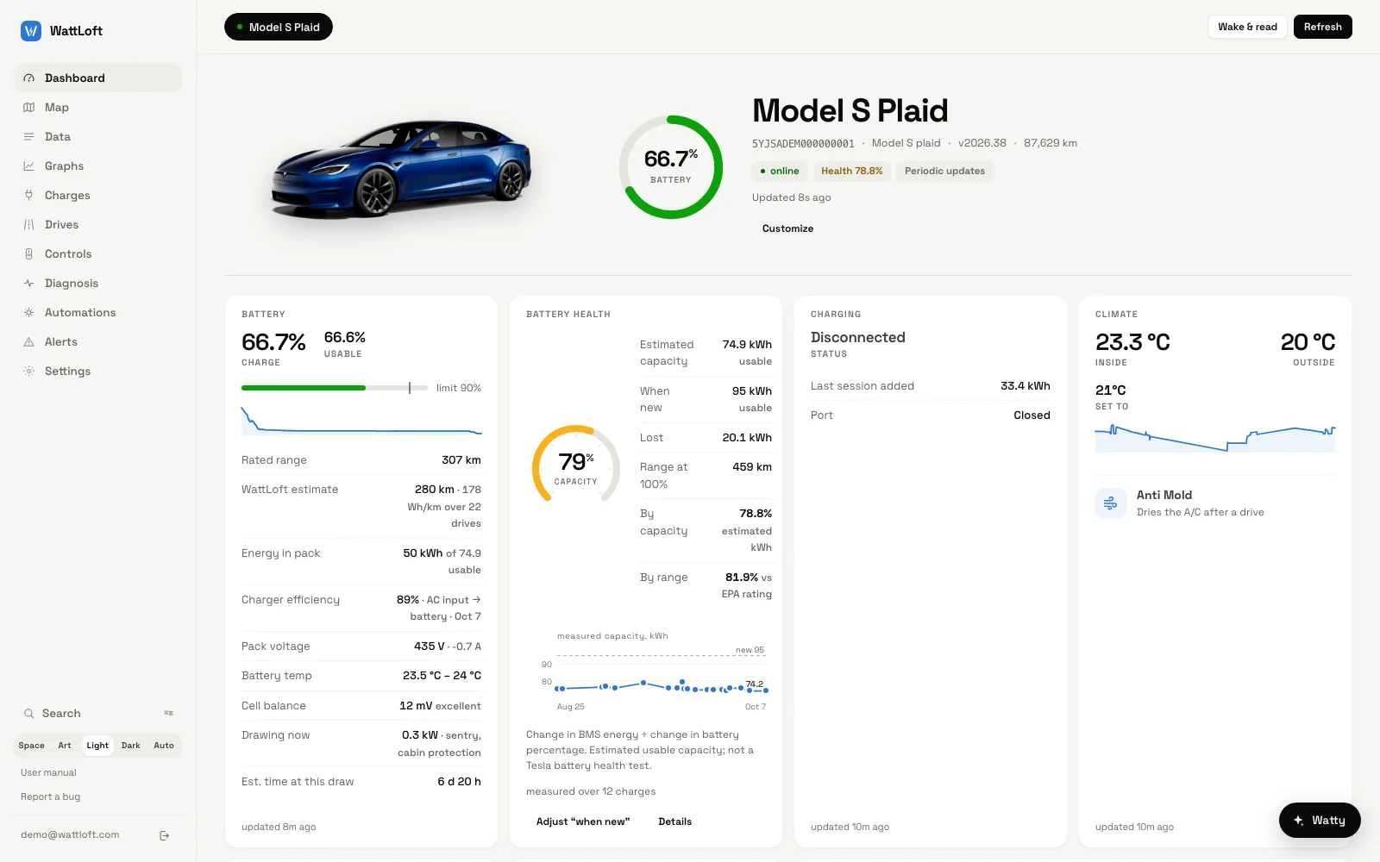The height and width of the screenshot is (862, 1380).
Task: Click the Drives road icon in sidebar
Action: click(28, 224)
